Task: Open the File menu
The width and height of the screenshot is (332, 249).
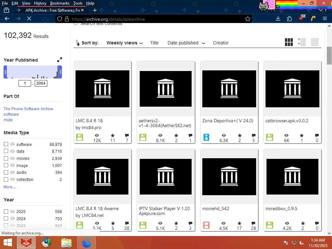Action: tap(5, 3)
